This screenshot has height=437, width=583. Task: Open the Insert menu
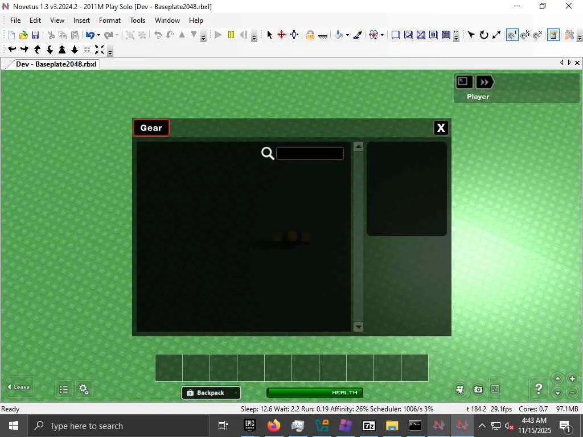[81, 20]
